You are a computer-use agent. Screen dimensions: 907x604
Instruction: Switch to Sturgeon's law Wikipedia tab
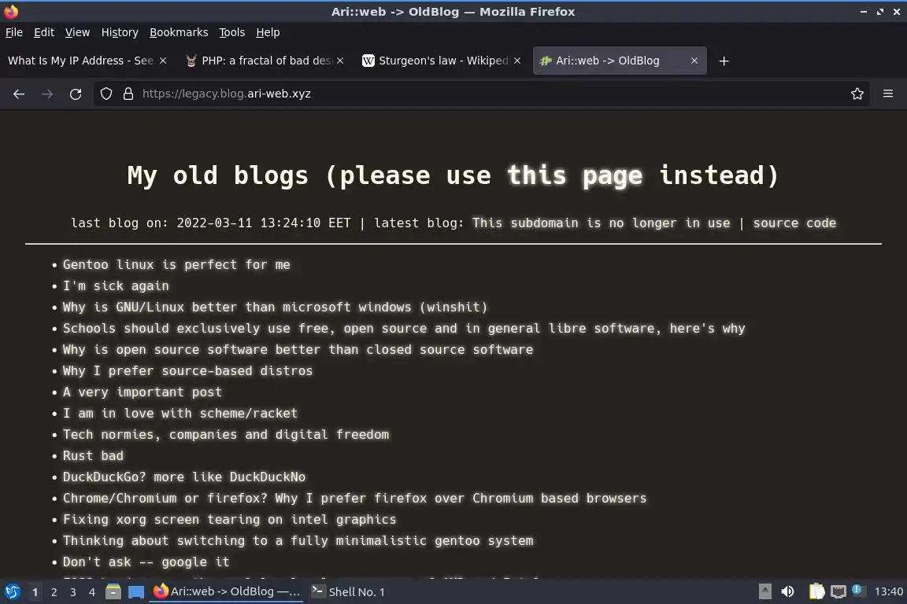442,61
